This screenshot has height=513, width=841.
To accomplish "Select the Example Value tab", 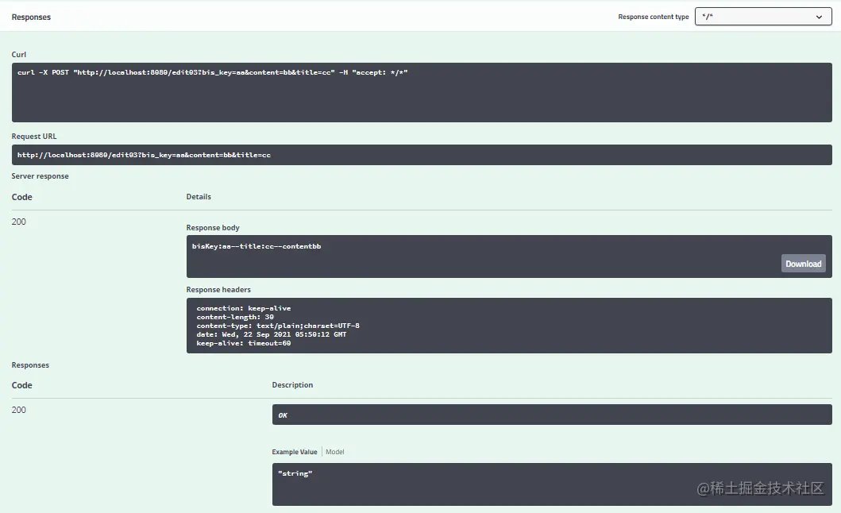I will tap(295, 452).
